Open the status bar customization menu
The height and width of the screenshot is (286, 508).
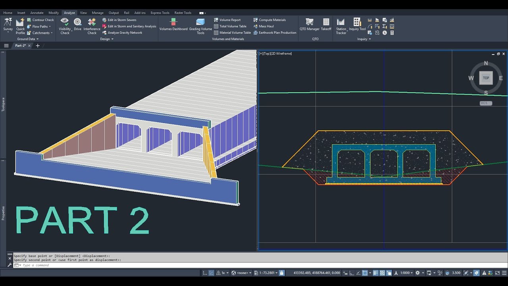pyautogui.click(x=505, y=273)
